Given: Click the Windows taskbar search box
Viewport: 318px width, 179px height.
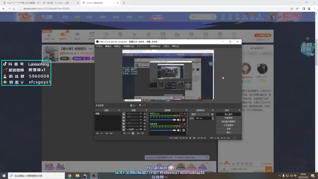Looking at the screenshot, I should coord(37,176).
